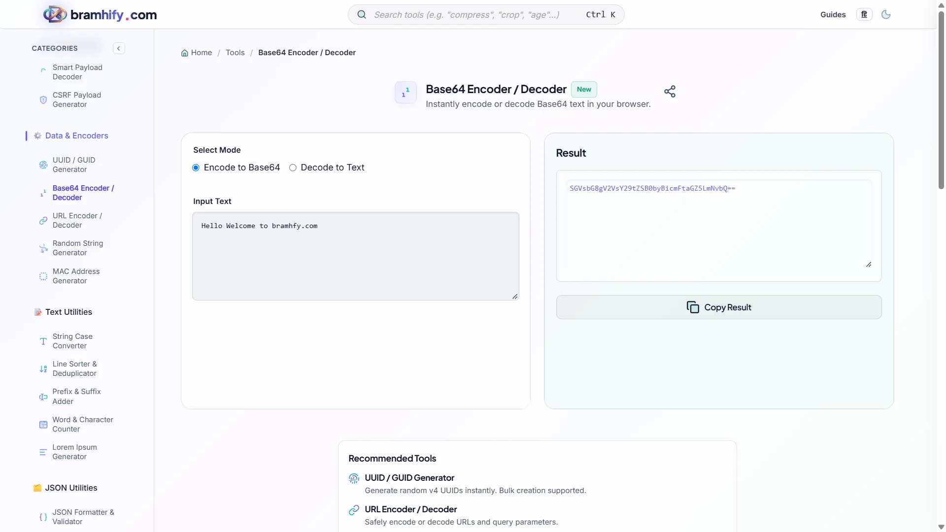
Task: Click the Home breadcrumb house icon
Action: click(185, 53)
